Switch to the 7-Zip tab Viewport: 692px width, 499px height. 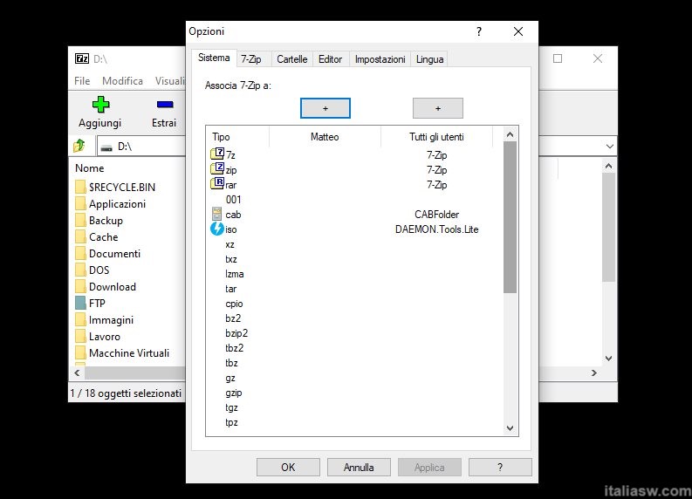click(x=250, y=59)
